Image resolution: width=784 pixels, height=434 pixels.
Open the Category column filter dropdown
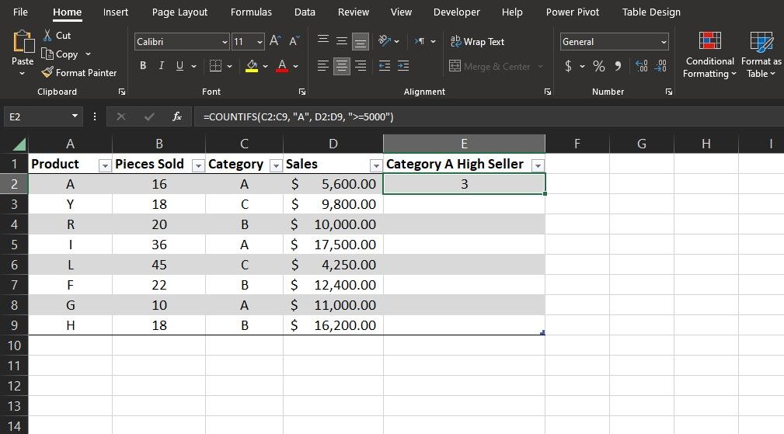tap(275, 165)
